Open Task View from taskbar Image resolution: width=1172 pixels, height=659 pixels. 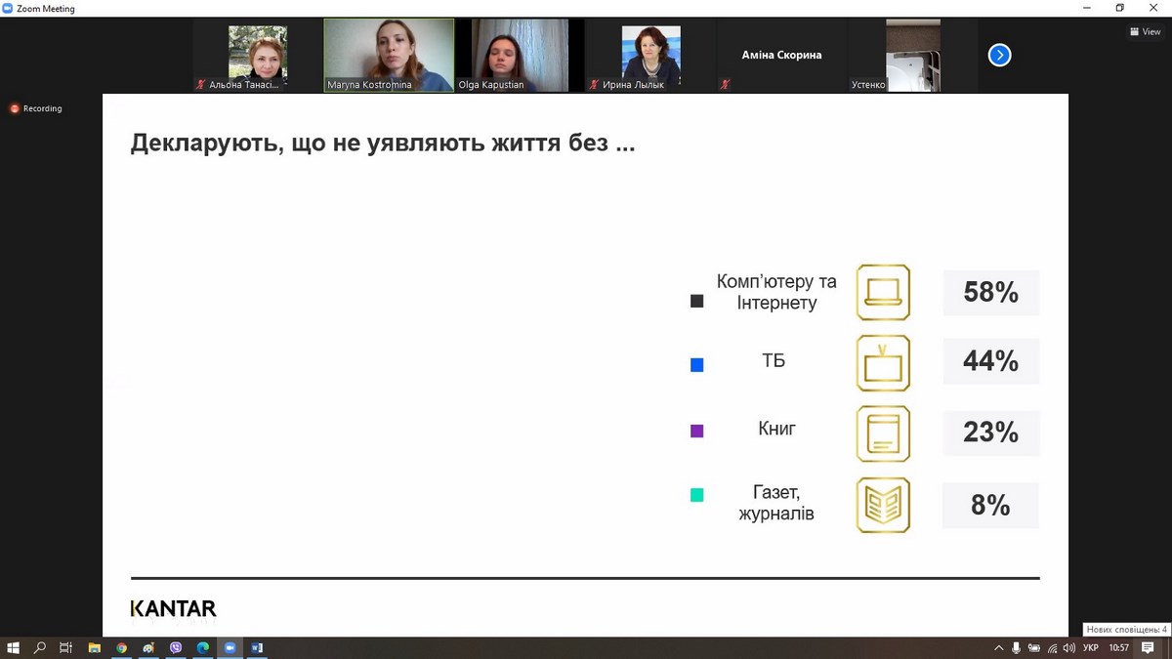[66, 647]
